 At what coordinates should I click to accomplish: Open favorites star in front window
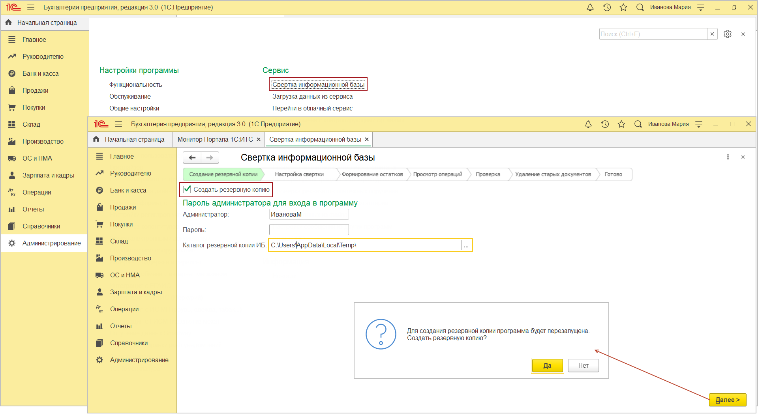[621, 124]
